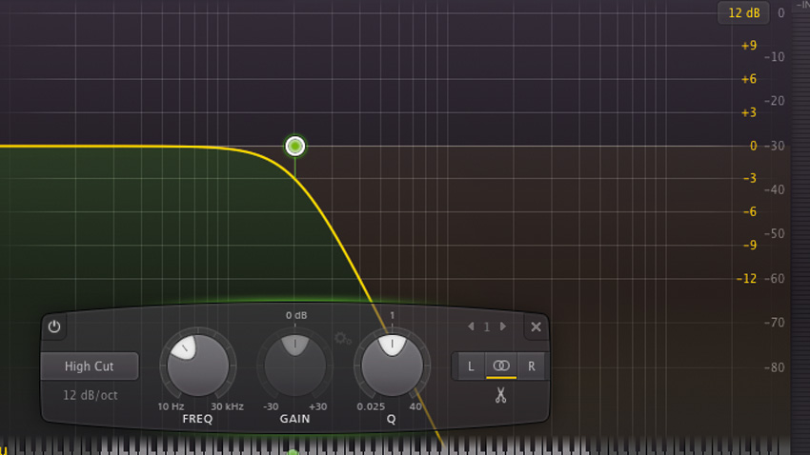810x455 pixels.
Task: Open the 12 dB display range dropdown
Action: pos(744,13)
